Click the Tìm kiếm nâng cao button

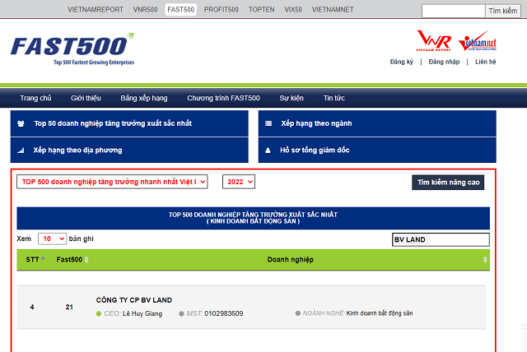pyautogui.click(x=449, y=182)
